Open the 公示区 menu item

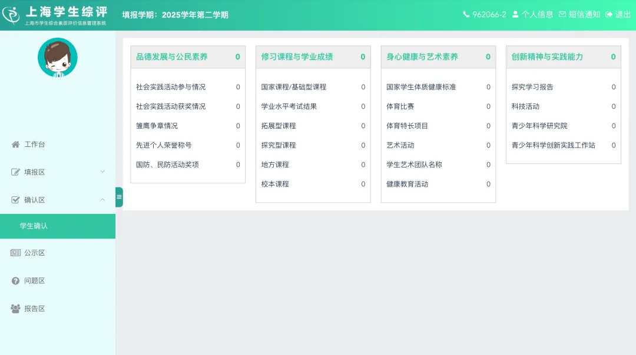click(58, 253)
